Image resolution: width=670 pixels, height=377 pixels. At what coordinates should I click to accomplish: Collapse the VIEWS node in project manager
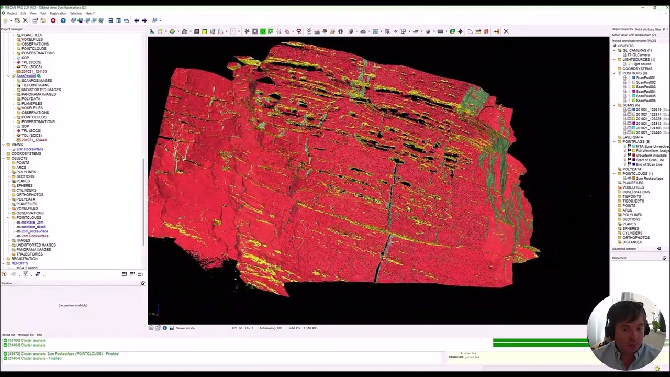pyautogui.click(x=3, y=145)
